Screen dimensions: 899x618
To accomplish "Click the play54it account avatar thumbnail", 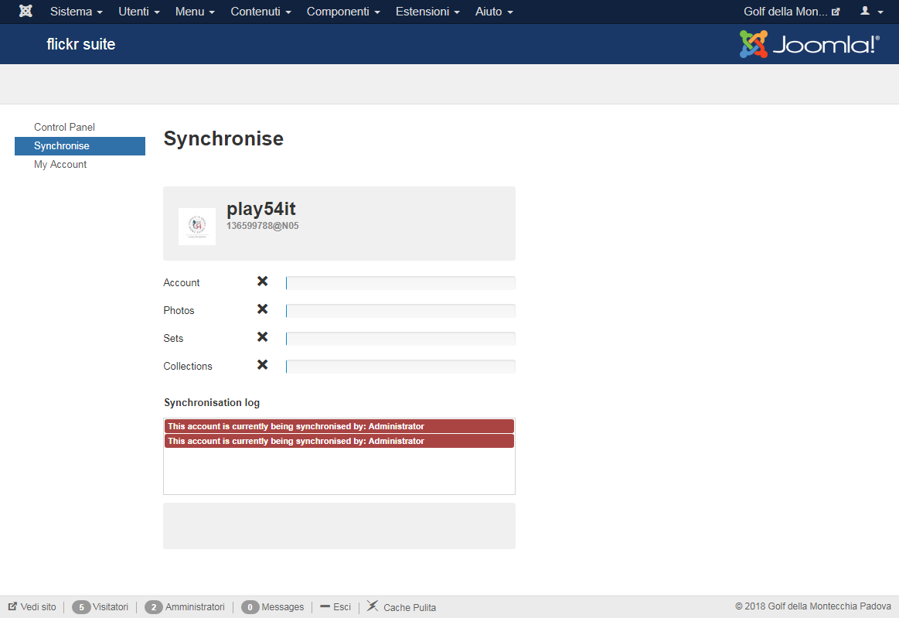I will click(x=196, y=226).
